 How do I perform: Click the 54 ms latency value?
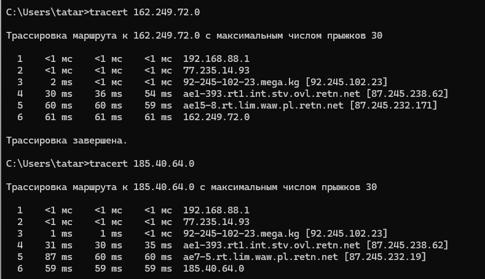[x=158, y=94]
